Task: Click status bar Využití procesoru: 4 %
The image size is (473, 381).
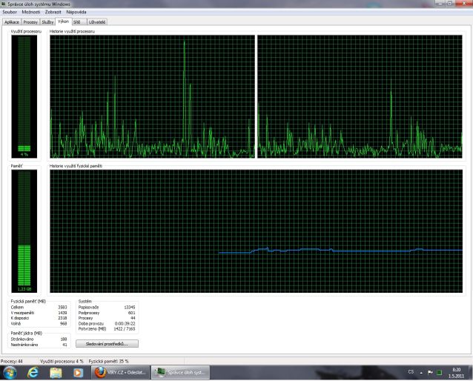Action: pos(62,361)
